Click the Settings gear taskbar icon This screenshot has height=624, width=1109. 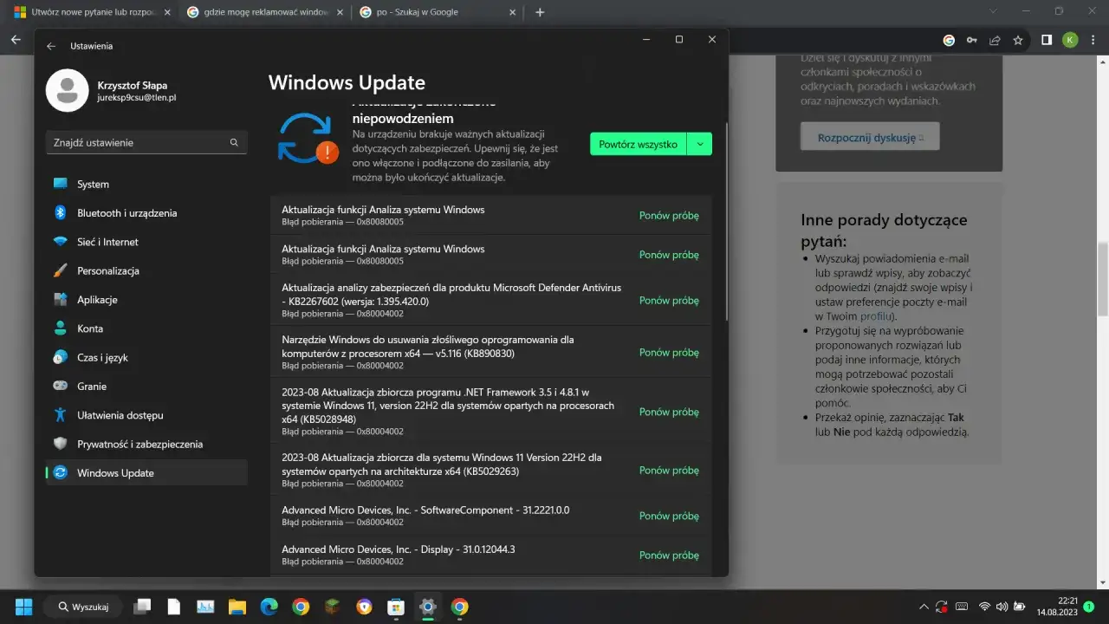pos(427,607)
